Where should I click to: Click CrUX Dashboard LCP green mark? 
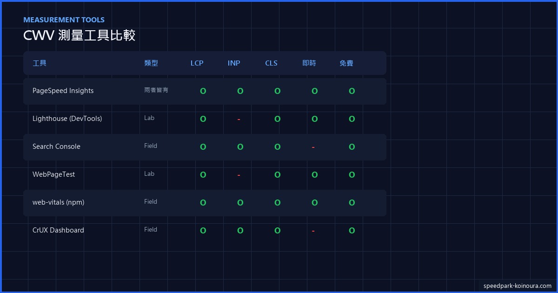(203, 231)
